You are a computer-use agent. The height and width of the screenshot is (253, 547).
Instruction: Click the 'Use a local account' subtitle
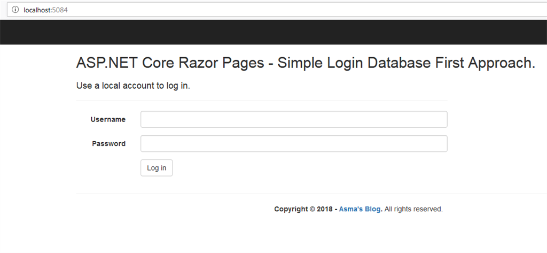click(133, 86)
